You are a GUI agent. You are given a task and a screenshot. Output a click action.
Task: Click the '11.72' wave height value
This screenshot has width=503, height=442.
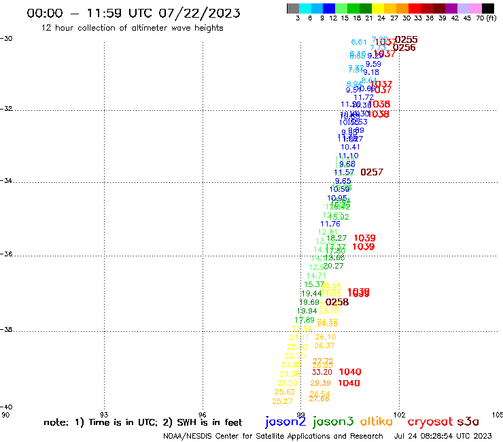364,97
